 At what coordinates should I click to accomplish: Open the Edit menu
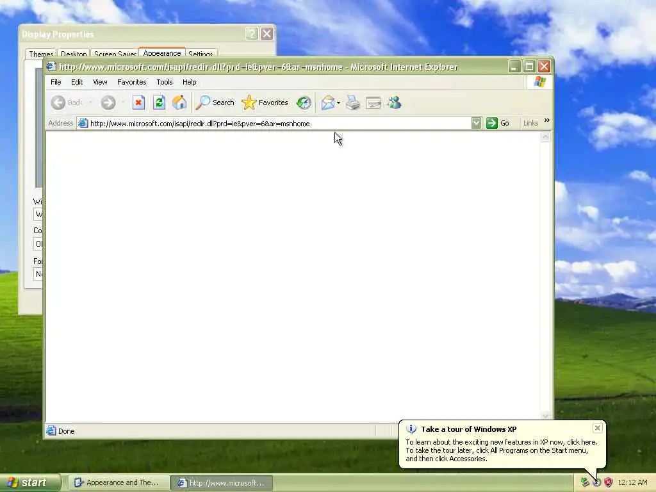(77, 82)
